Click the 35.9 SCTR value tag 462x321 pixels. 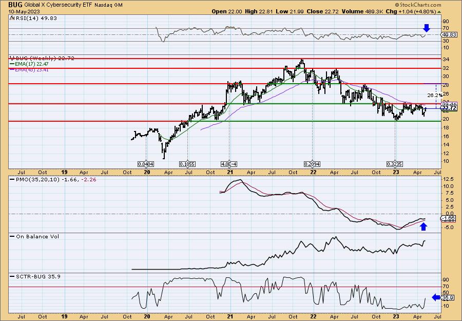click(x=448, y=298)
